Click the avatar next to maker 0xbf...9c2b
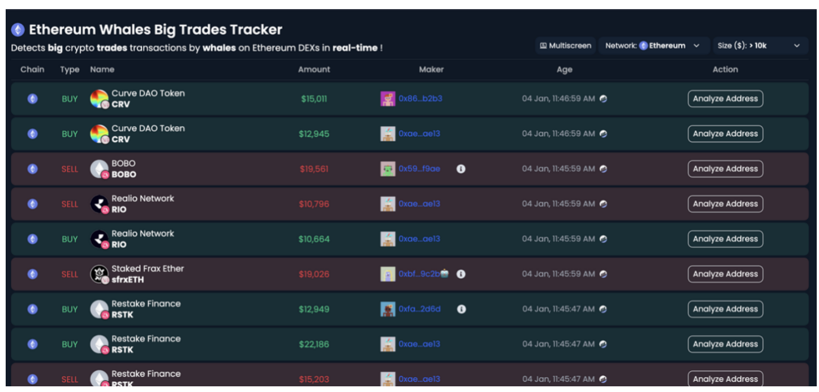The width and height of the screenshot is (819, 392). [x=388, y=274]
